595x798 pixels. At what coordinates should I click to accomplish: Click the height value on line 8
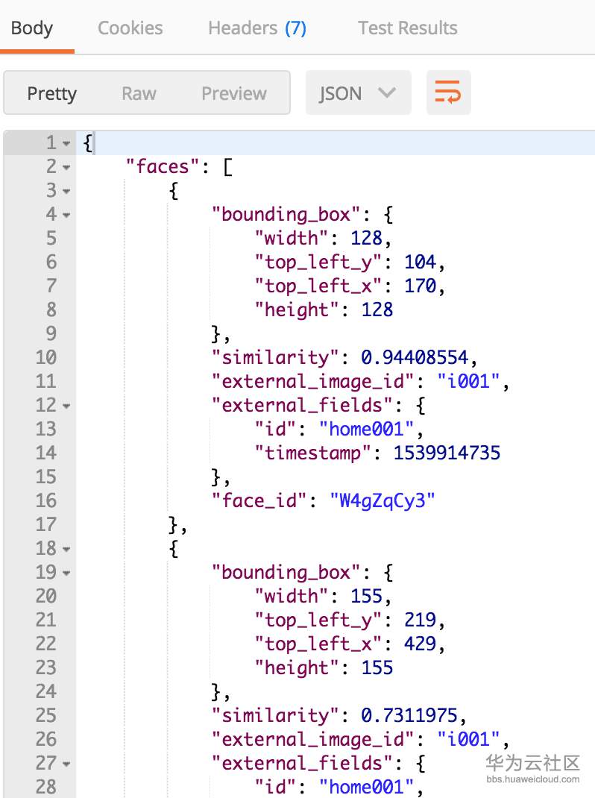tap(377, 310)
